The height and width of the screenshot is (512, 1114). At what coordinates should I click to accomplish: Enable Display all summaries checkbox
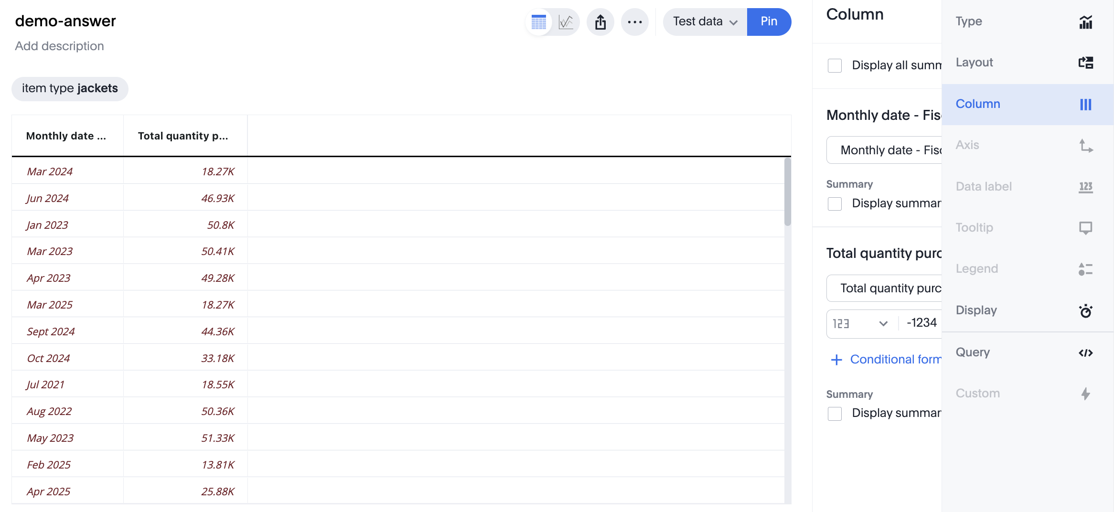[835, 66]
